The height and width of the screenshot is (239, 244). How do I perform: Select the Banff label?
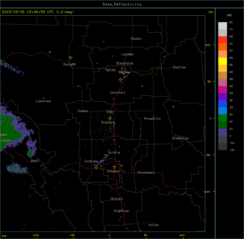[x=35, y=161]
